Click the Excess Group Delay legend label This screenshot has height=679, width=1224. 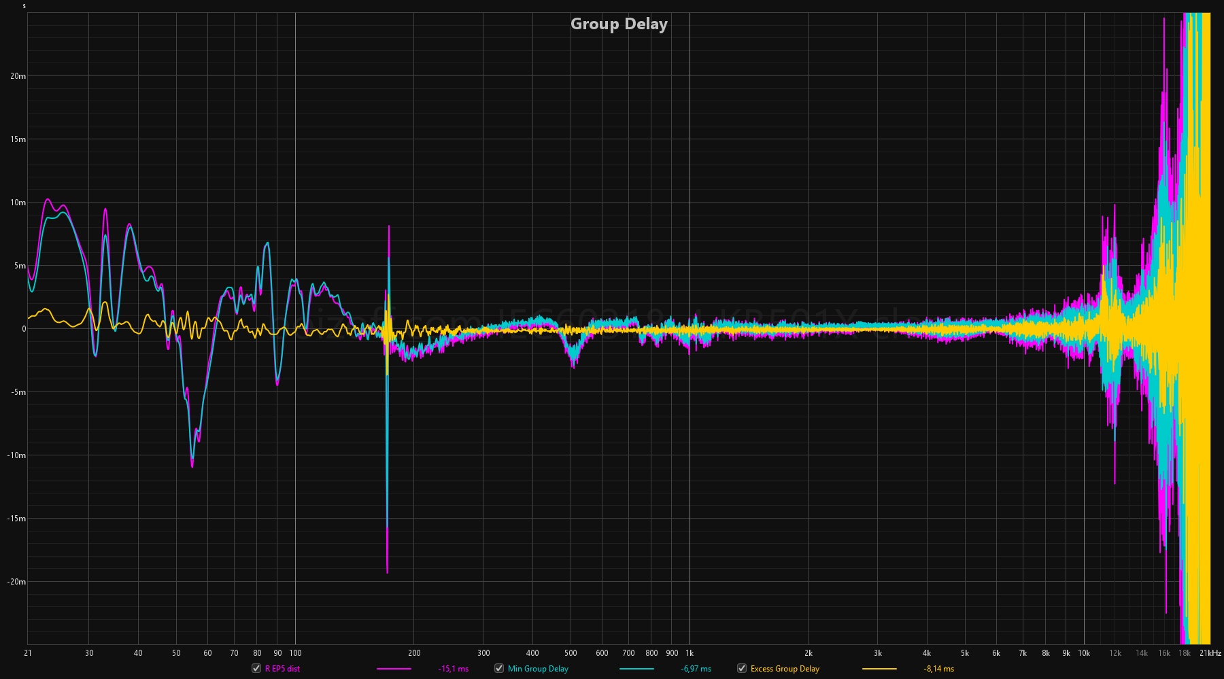tap(785, 669)
